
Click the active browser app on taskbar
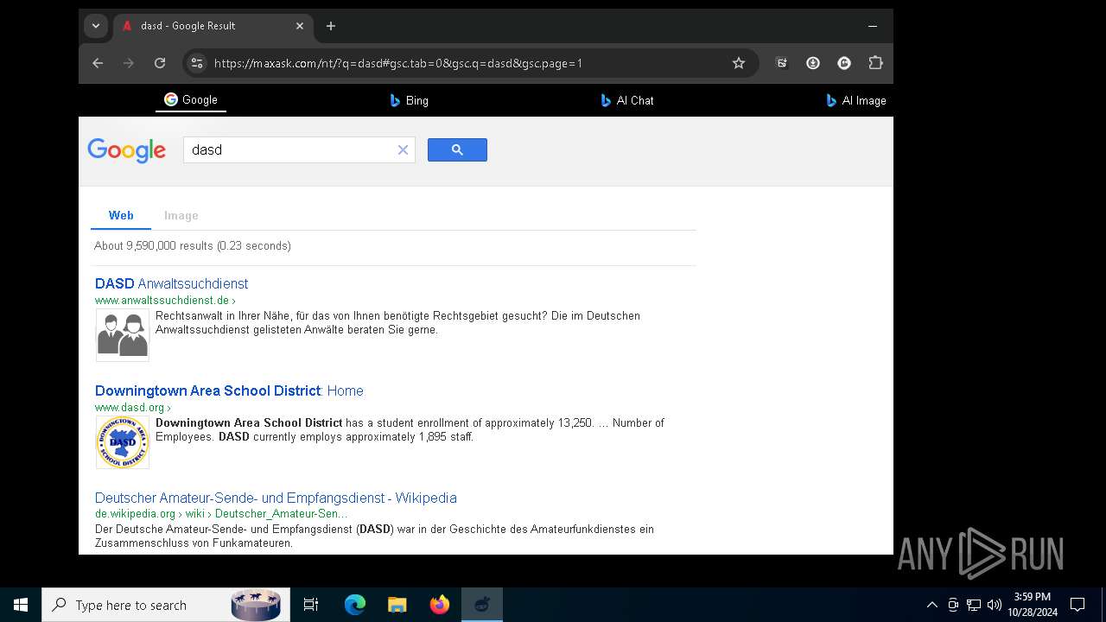482,605
